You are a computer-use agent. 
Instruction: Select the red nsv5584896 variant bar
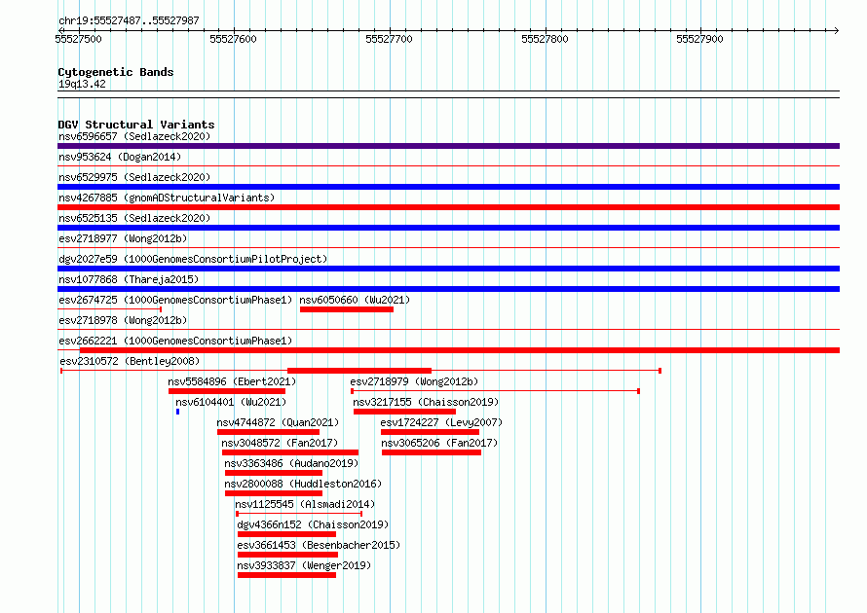tap(227, 391)
